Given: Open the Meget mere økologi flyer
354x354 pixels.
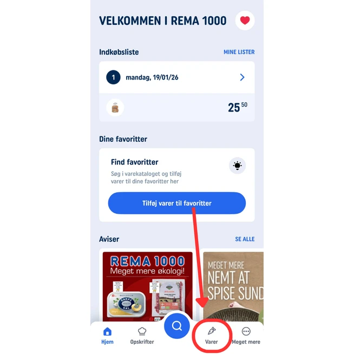Looking at the screenshot, I should (148, 286).
